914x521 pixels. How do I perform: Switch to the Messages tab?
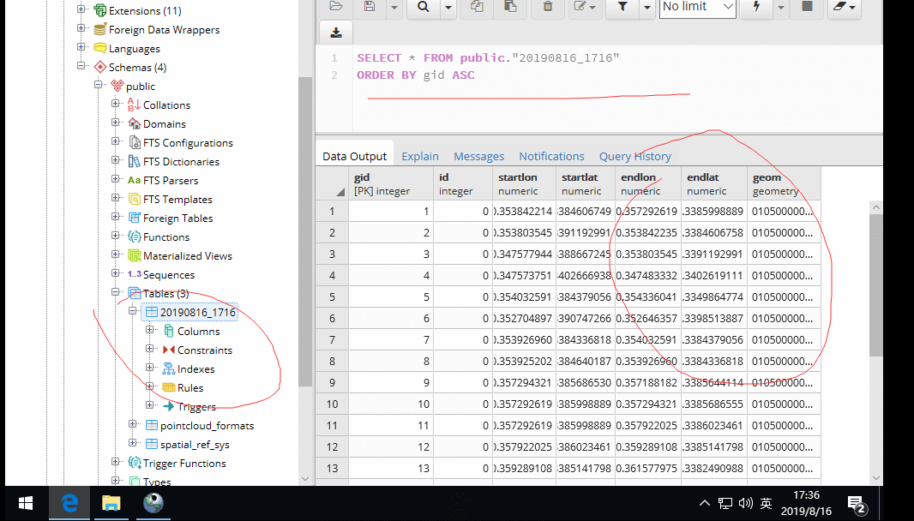[x=478, y=156]
